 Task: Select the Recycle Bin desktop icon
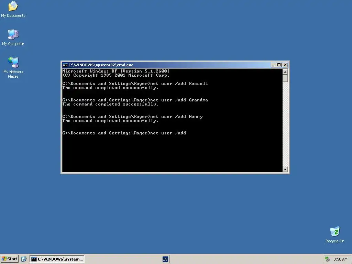click(335, 234)
